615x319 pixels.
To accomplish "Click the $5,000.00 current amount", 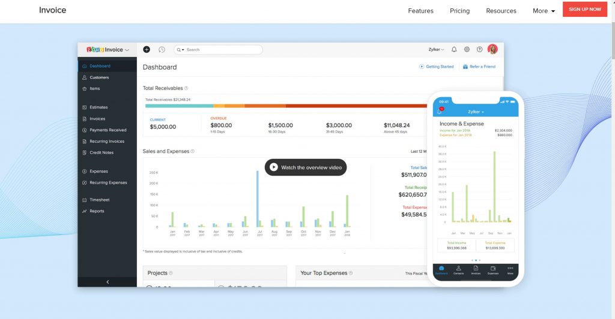I will tap(163, 127).
